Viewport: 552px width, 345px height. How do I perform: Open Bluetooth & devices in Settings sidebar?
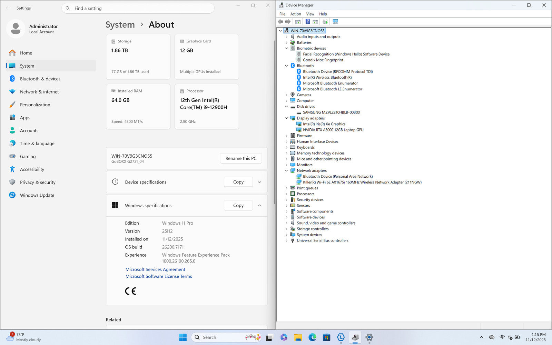(x=40, y=79)
